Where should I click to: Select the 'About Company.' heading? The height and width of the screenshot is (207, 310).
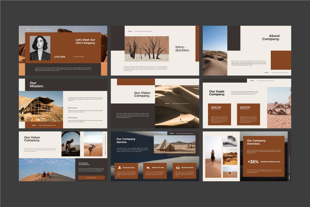(x=271, y=37)
